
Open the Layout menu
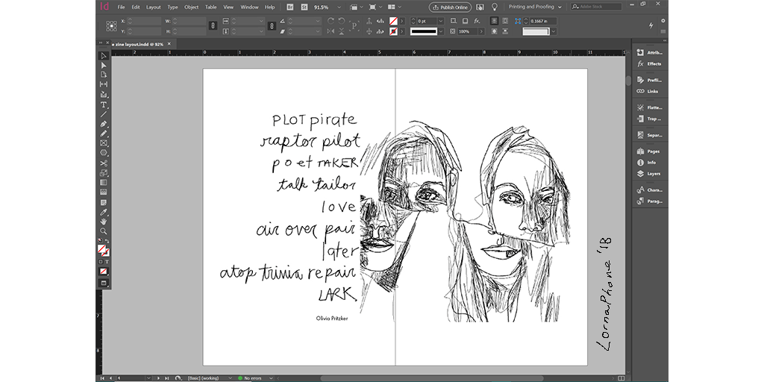(x=153, y=7)
